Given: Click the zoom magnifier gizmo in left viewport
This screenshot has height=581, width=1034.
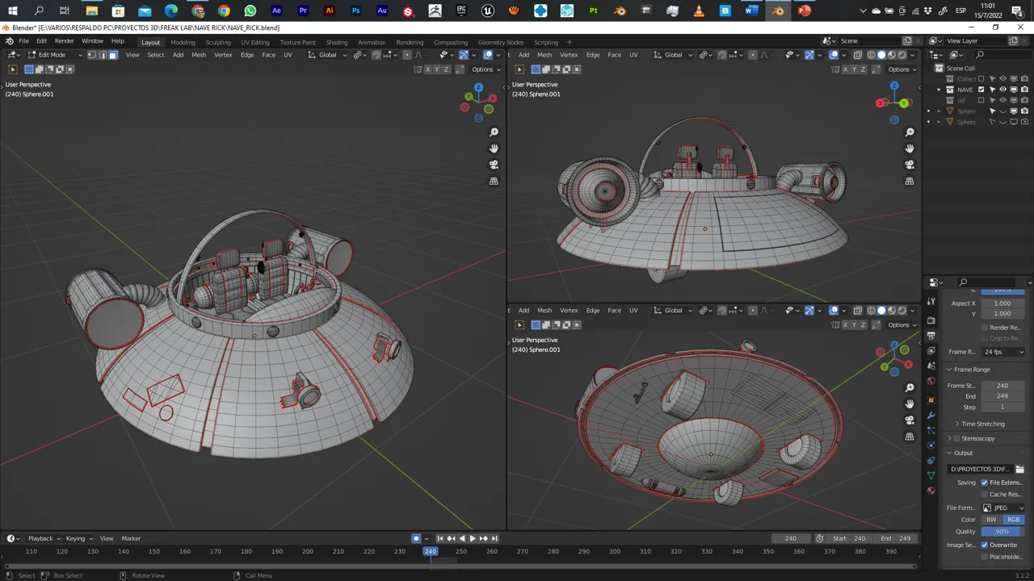Looking at the screenshot, I should tap(494, 132).
